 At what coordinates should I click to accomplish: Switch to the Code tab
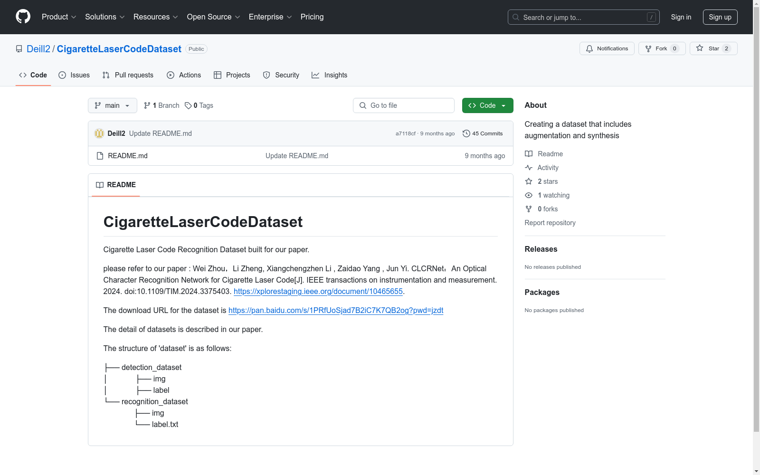pos(33,75)
